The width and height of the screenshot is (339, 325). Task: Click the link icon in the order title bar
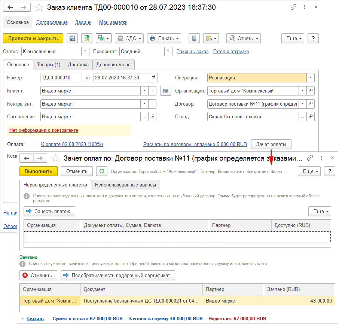pyautogui.click(x=294, y=7)
